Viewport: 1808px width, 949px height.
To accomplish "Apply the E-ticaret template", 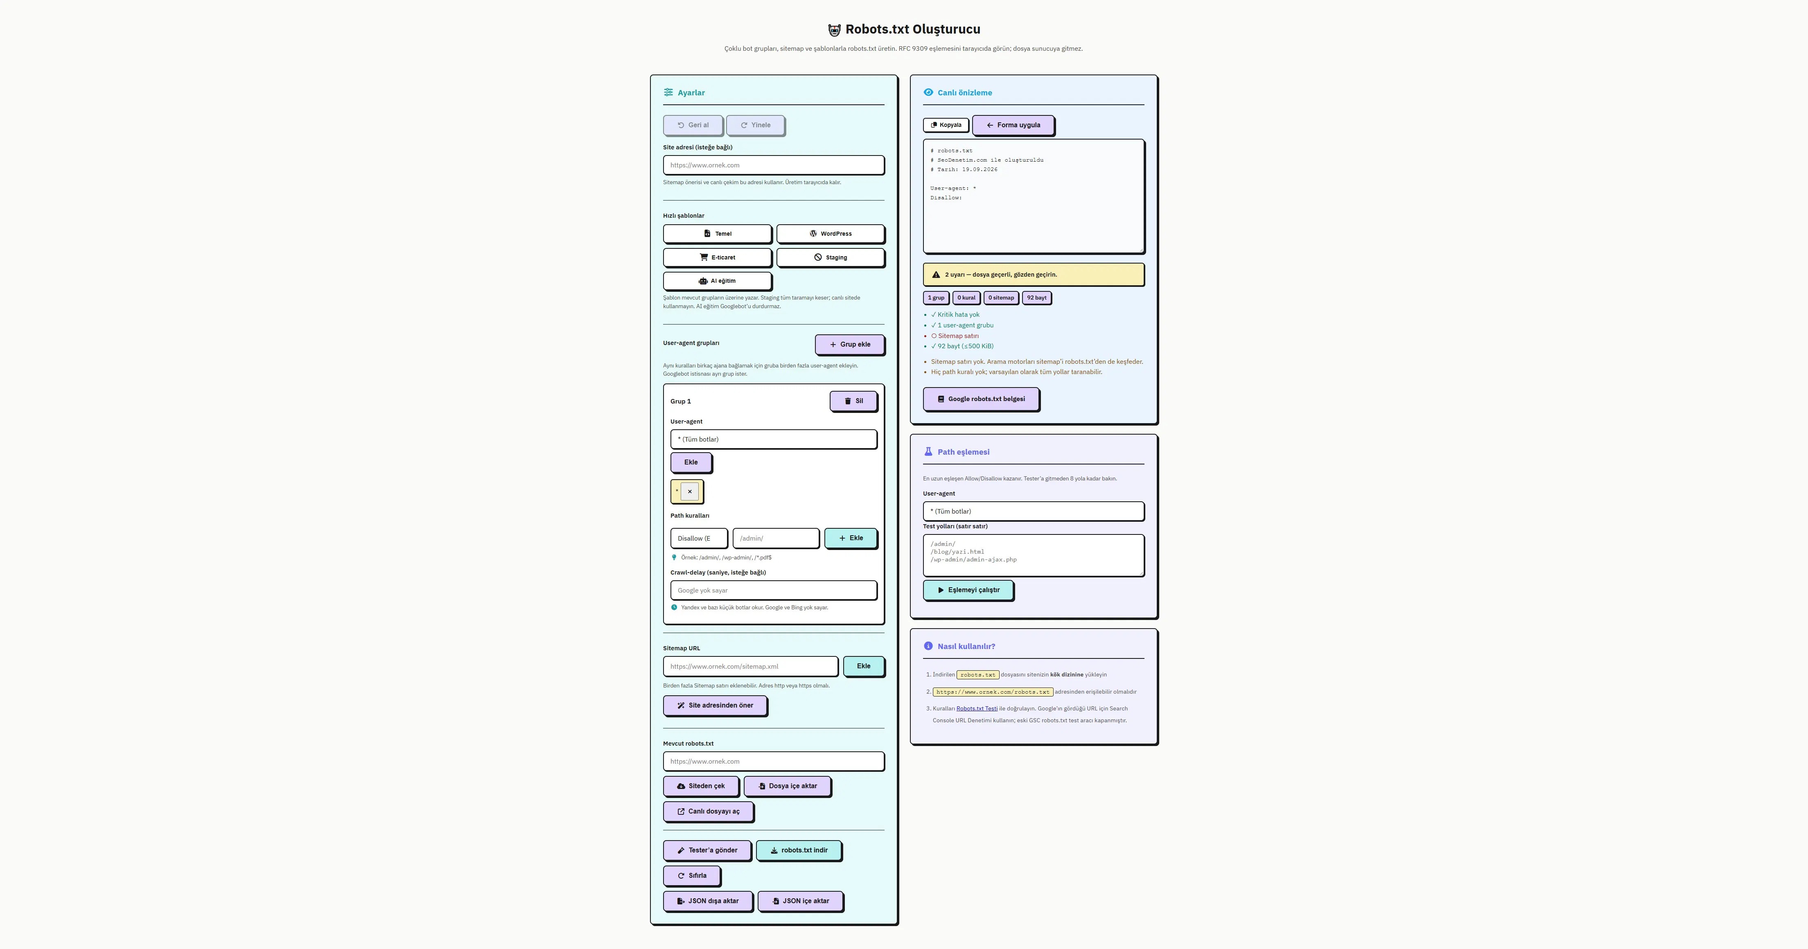I will (717, 257).
